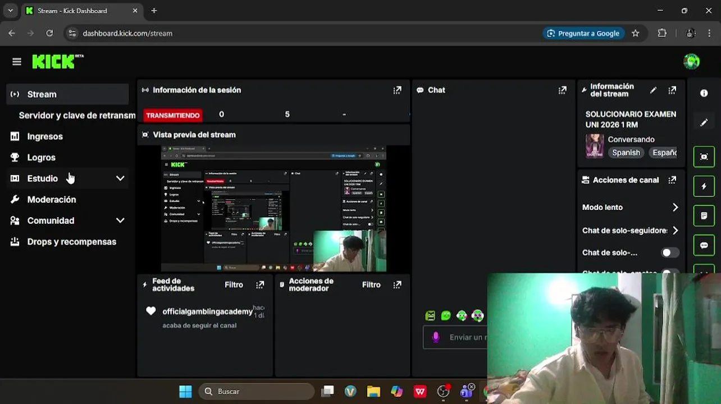Image resolution: width=721 pixels, height=404 pixels.
Task: Select the third emote above chat input
Action: 462,316
